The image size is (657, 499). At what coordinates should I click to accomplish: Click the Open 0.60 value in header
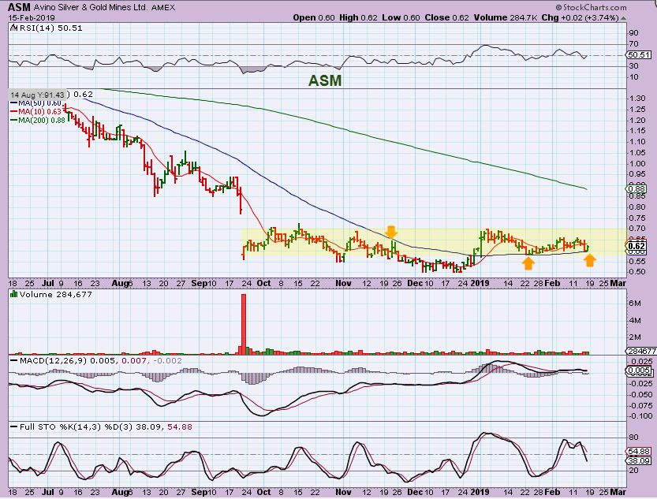(314, 17)
